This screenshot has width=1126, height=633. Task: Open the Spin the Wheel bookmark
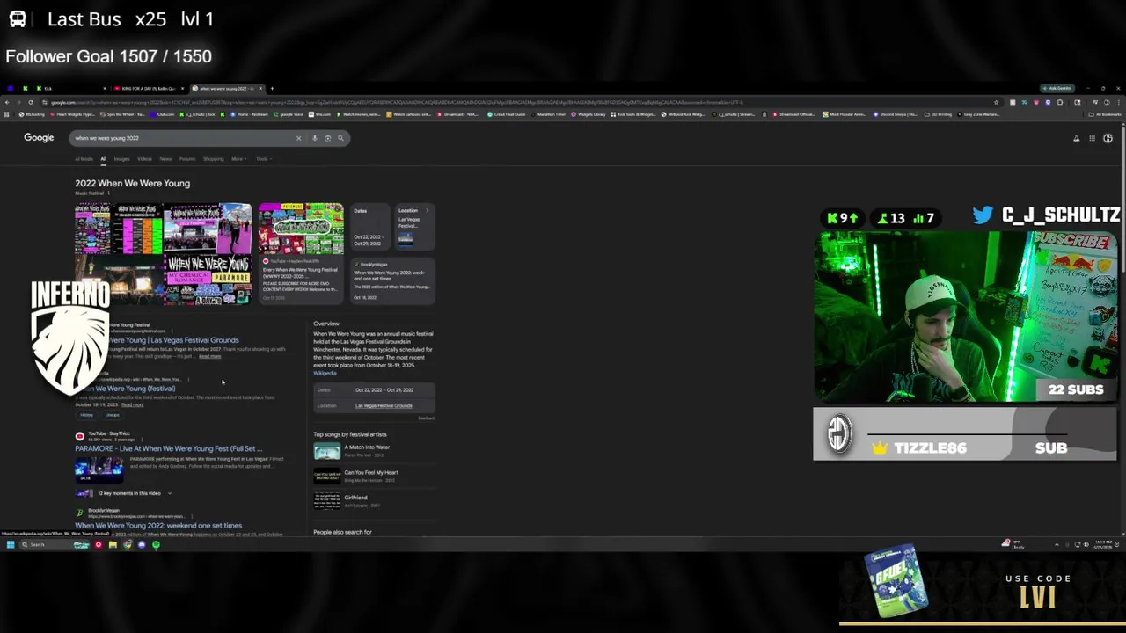pos(124,114)
